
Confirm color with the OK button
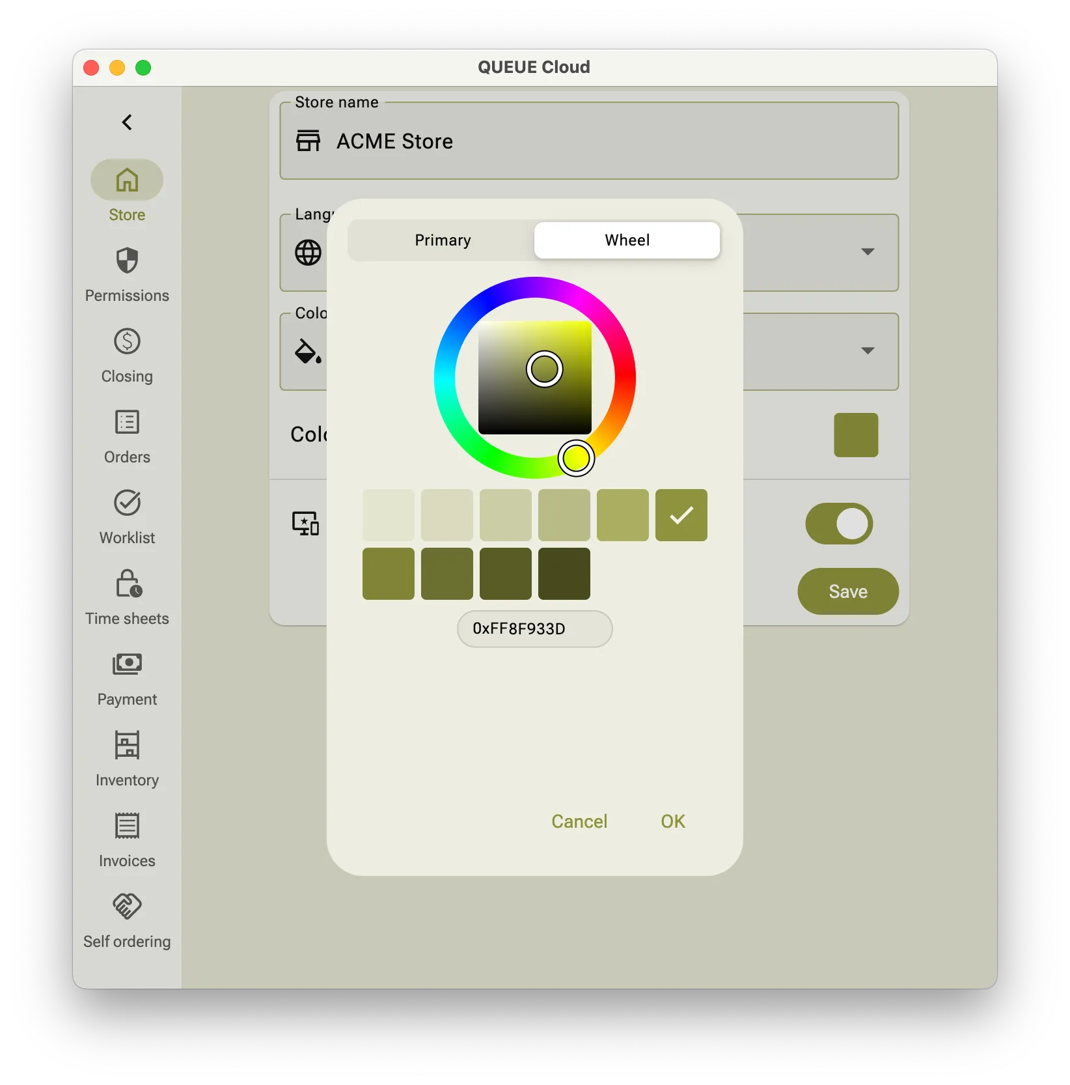coord(672,821)
